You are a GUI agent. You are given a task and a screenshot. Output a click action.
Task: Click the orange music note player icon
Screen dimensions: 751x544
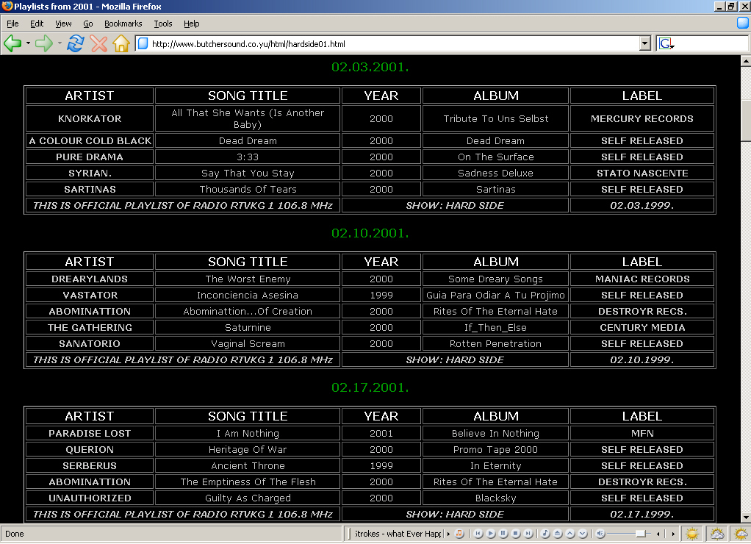click(459, 534)
